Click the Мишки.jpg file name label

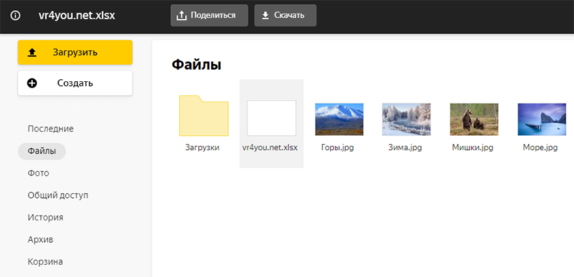[473, 147]
